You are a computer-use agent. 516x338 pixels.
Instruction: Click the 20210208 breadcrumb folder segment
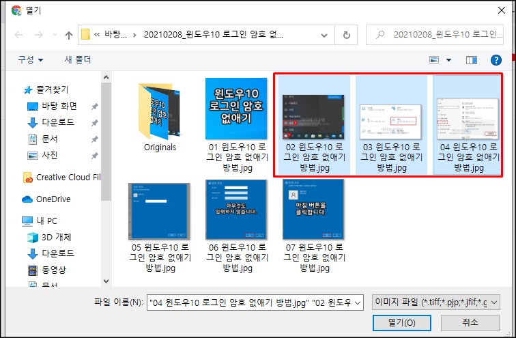[x=213, y=35]
